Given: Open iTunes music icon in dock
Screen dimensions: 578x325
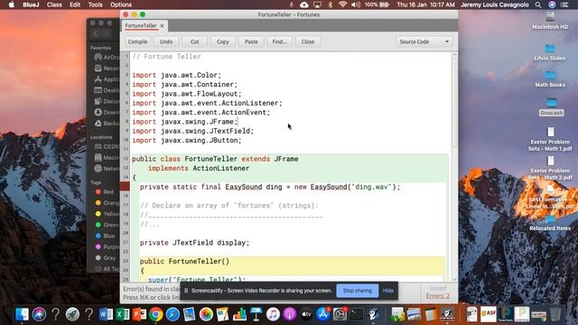Looking at the screenshot, I should pyautogui.click(x=273, y=314).
